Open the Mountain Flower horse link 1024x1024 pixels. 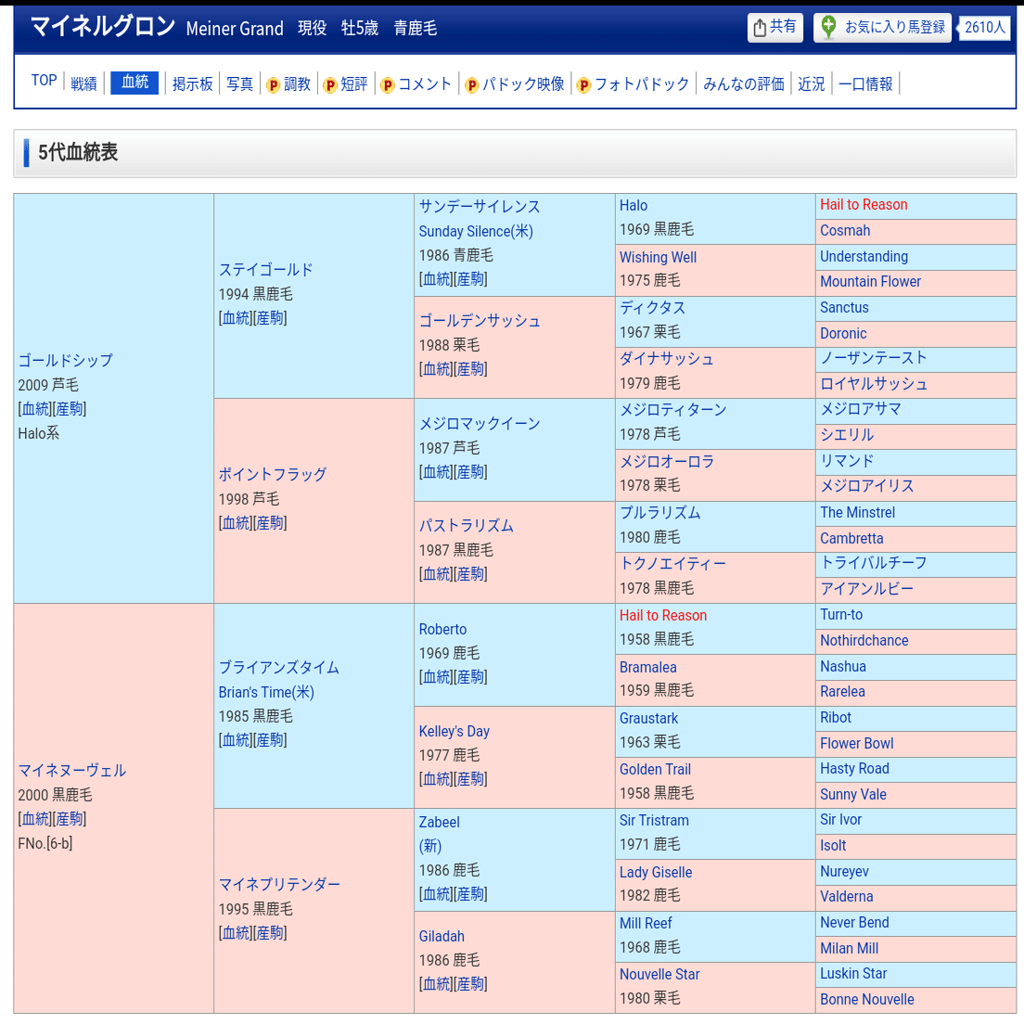(x=870, y=281)
